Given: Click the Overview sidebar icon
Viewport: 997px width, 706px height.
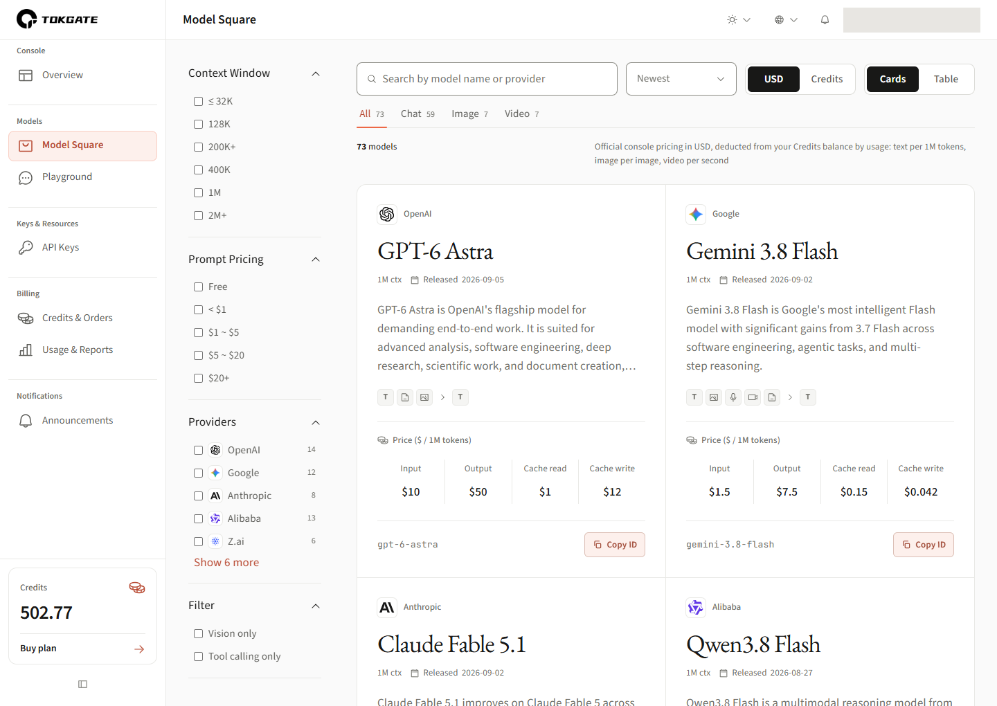Looking at the screenshot, I should point(26,75).
